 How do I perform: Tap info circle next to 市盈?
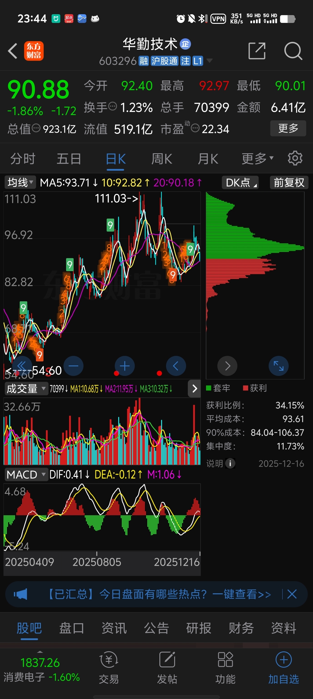pyautogui.click(x=195, y=128)
